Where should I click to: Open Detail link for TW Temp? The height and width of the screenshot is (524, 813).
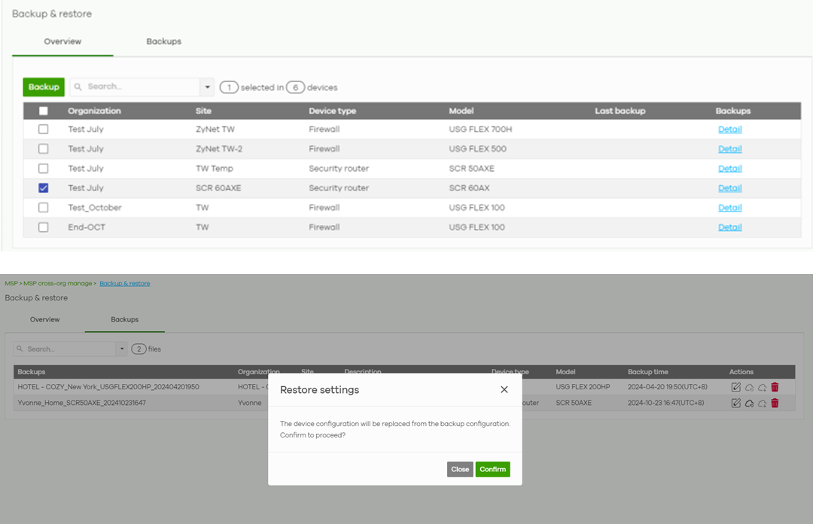click(730, 169)
